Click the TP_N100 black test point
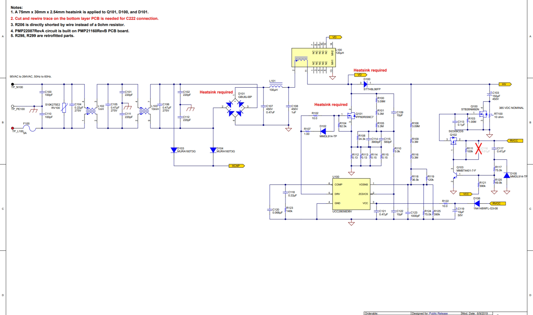Image resolution: width=533 pixels, height=315 pixels. coord(12,84)
